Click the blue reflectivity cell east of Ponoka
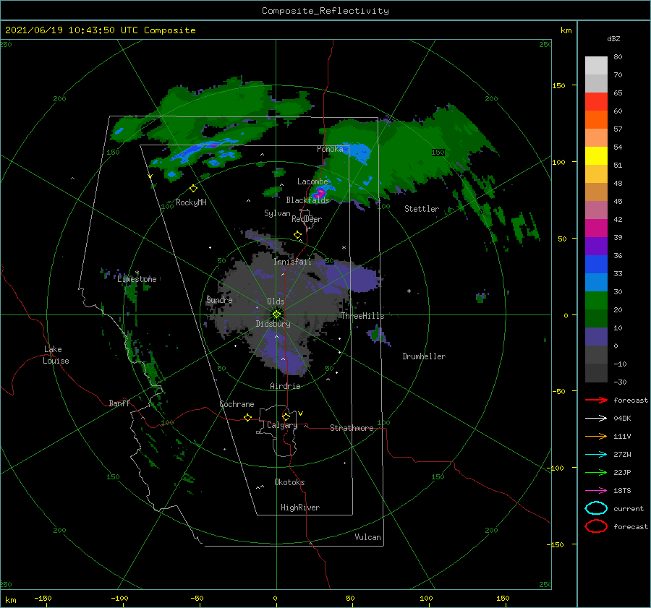 (x=358, y=152)
